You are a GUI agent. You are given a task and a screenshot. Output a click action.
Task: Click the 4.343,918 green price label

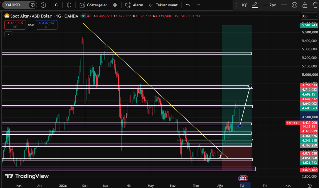pyautogui.click(x=309, y=140)
